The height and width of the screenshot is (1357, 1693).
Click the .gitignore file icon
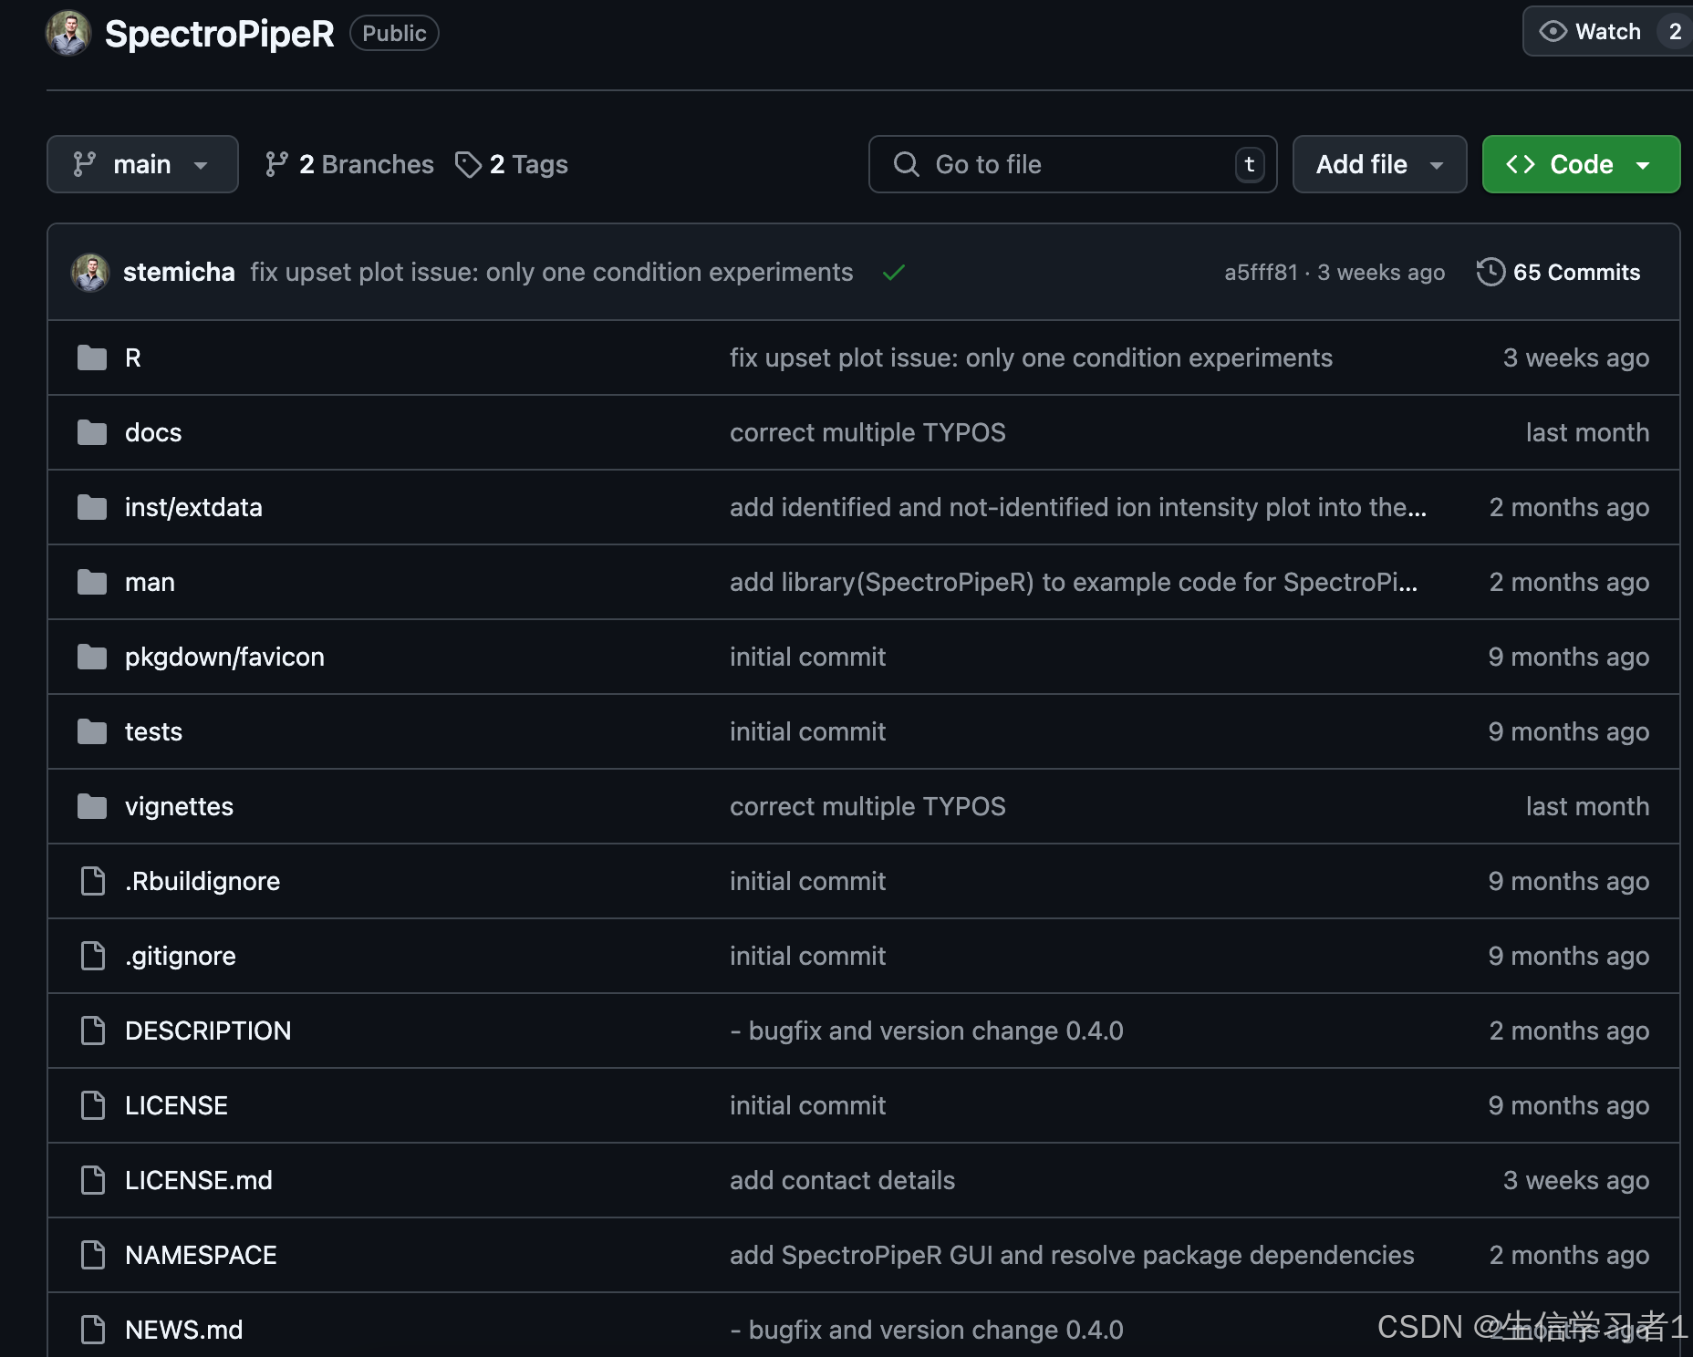93,957
